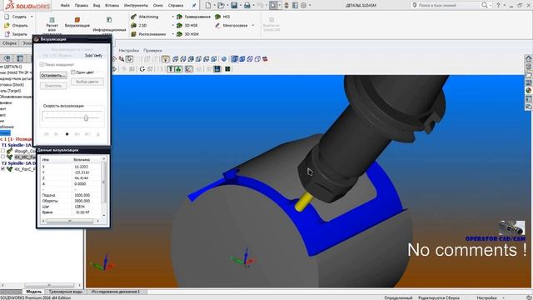Click the 2.5D operation icon

coord(133,25)
